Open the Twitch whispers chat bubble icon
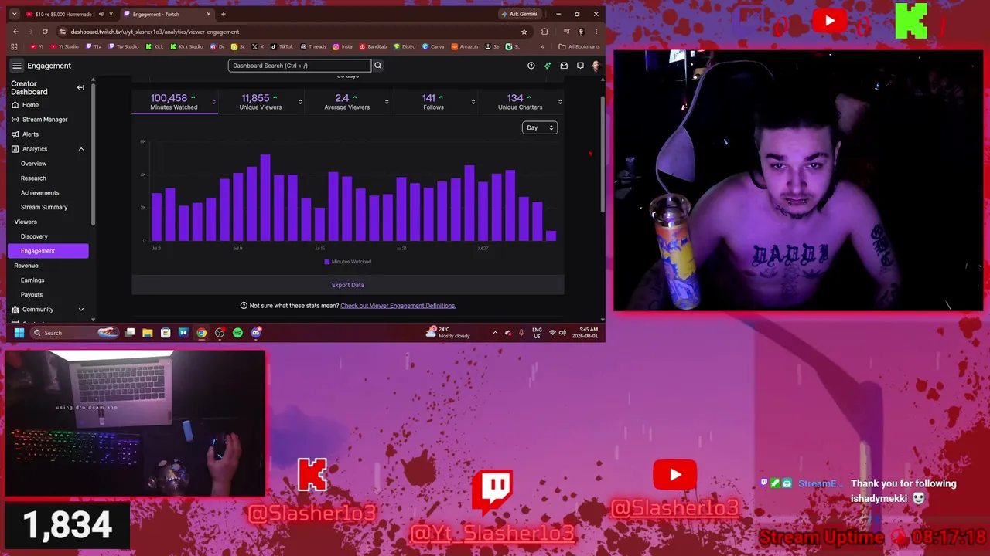The height and width of the screenshot is (556, 990). [580, 66]
